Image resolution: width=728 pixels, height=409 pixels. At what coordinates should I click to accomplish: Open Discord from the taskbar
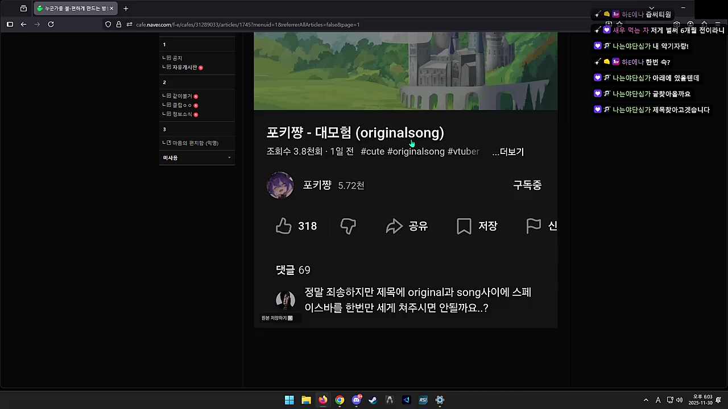coord(356,400)
